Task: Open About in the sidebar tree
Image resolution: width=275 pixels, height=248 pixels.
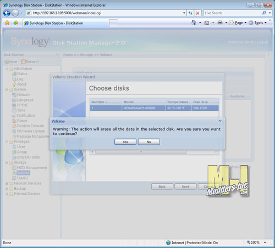Action: pyautogui.click(x=19, y=84)
